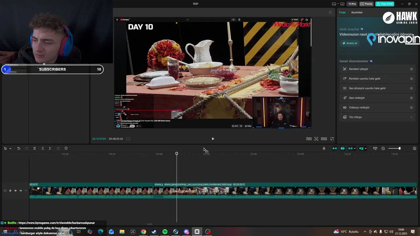Viewport: 420px width, 236px height.
Task: Open the taskbar clock showing 10:06
Action: tap(401, 232)
